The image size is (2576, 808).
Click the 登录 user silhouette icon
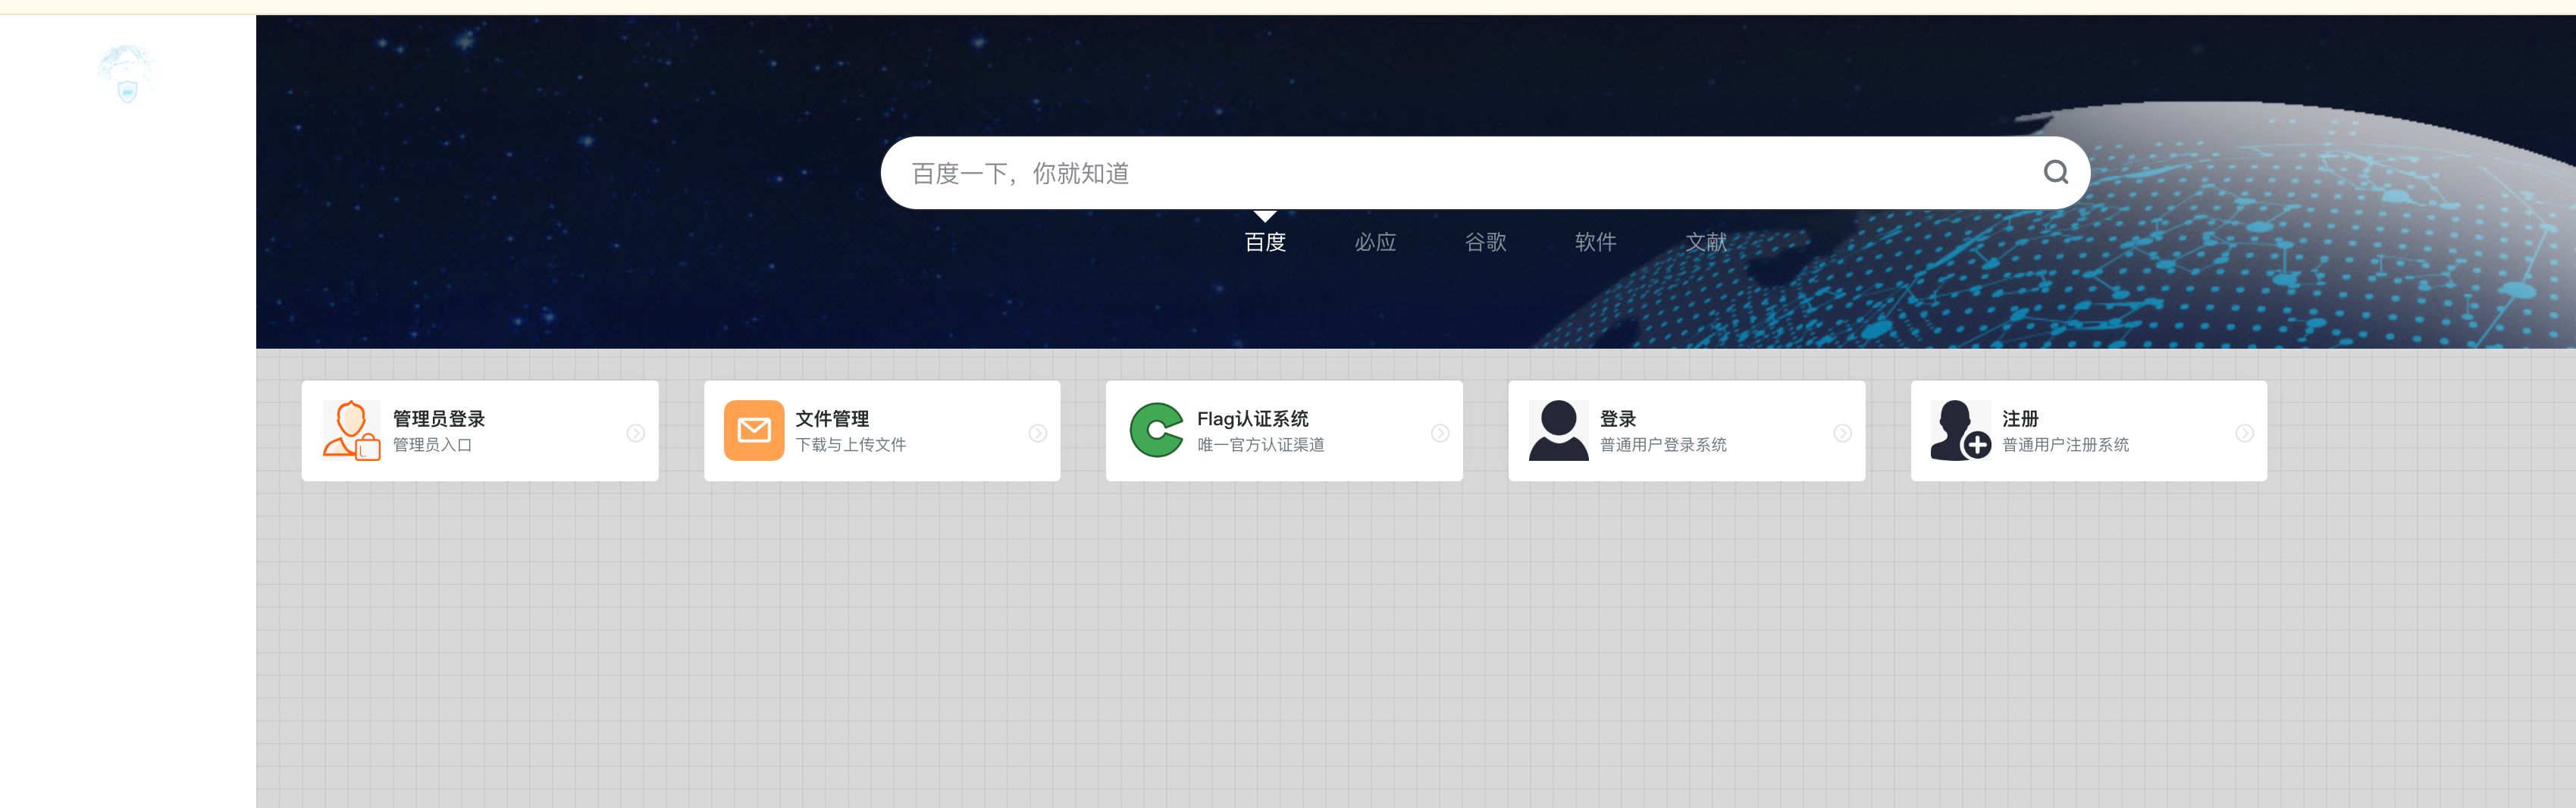[x=1558, y=431]
